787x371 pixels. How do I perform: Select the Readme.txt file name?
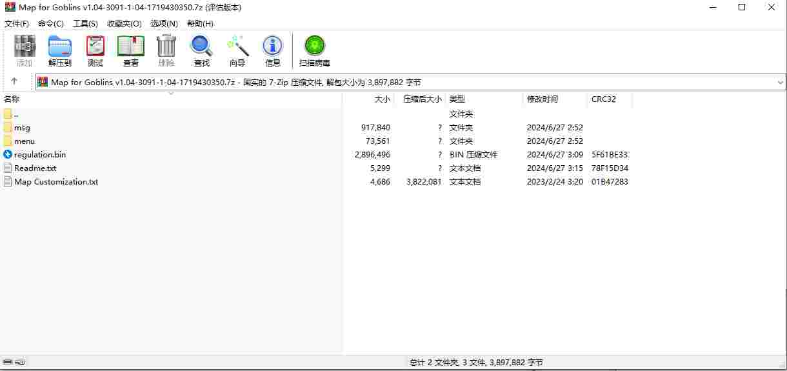pos(35,168)
